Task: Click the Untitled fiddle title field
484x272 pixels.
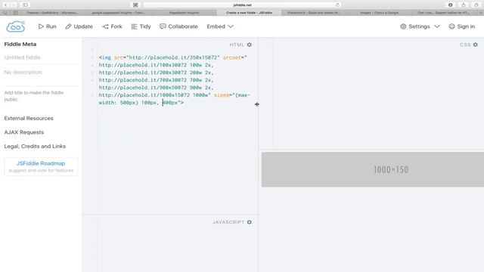Action: point(41,57)
